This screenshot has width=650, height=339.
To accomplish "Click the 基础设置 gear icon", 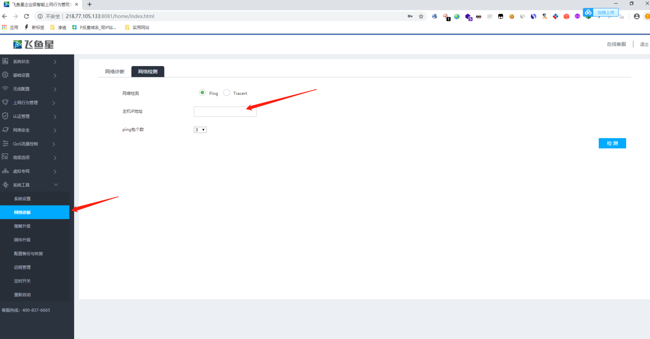I will tap(5, 75).
